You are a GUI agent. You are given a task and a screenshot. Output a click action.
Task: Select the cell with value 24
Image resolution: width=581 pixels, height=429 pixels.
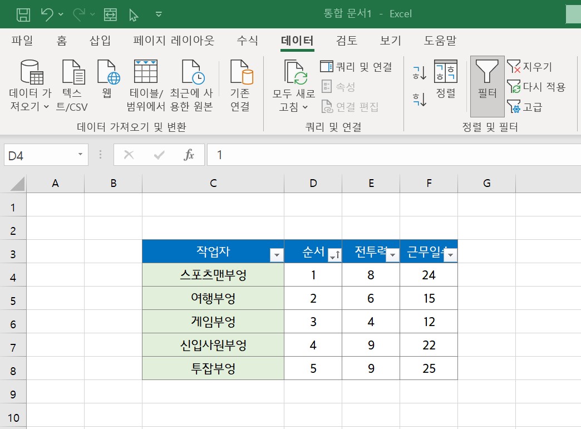click(429, 275)
